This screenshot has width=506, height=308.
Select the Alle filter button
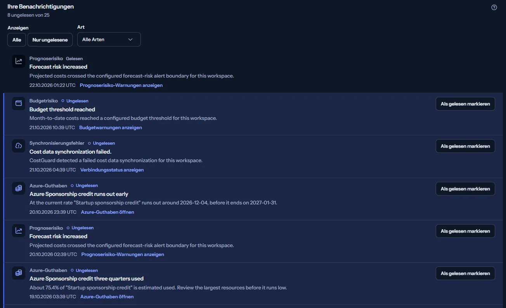tap(17, 40)
